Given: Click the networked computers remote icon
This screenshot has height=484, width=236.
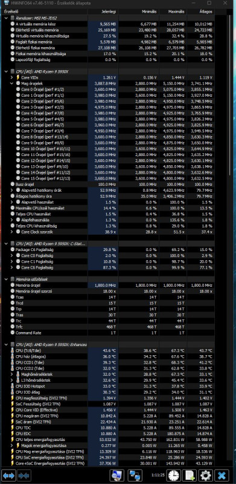Looking at the screenshot, I should point(135,476).
